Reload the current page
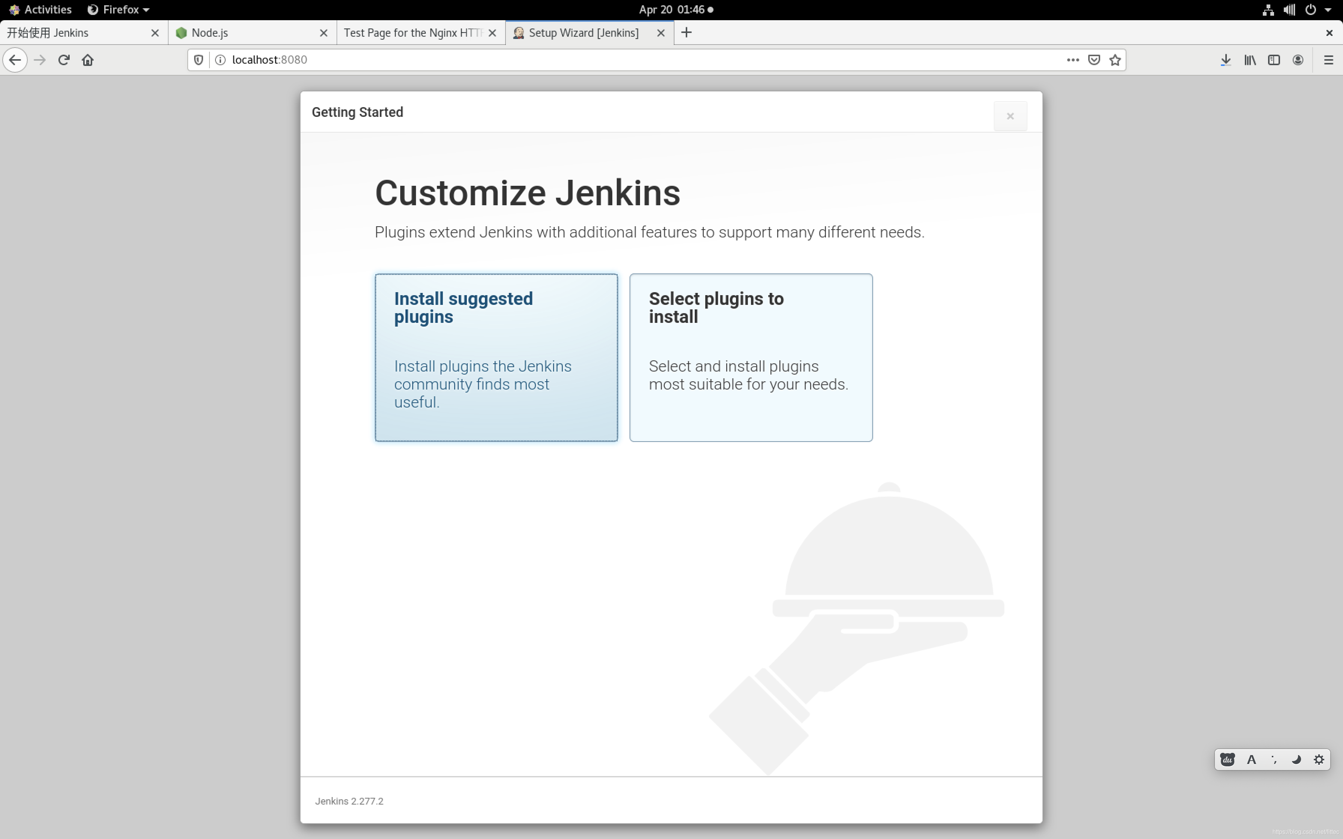The height and width of the screenshot is (839, 1343). [64, 60]
